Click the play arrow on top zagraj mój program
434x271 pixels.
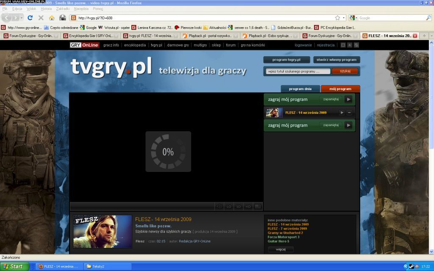point(348,100)
